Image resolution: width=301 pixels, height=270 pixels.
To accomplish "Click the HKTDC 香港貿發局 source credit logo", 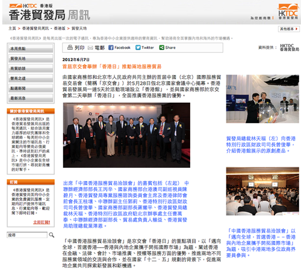I will (290, 48).
